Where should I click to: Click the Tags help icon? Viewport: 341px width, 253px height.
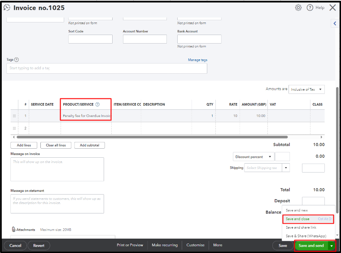[x=17, y=59]
